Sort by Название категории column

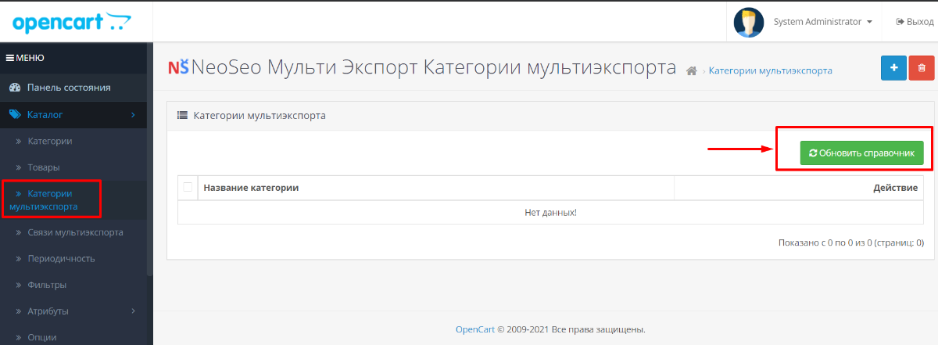tap(251, 188)
